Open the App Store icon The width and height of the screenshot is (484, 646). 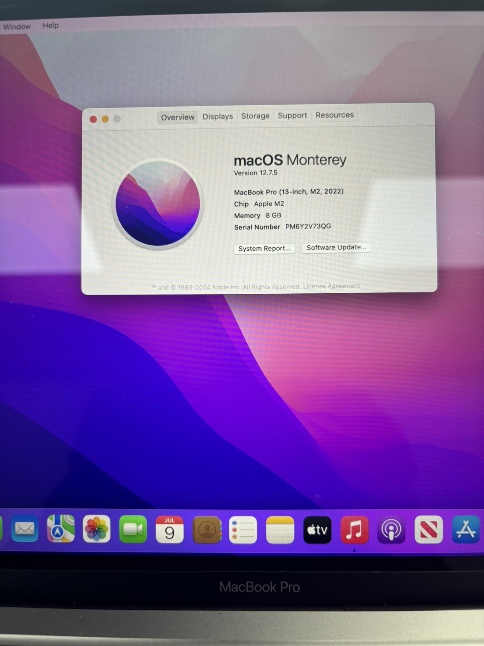pos(466,529)
